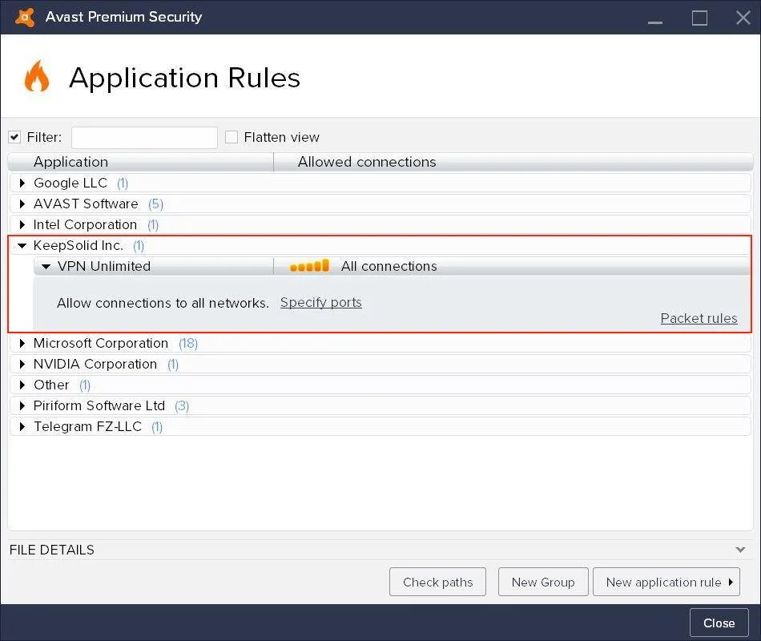Image resolution: width=761 pixels, height=641 pixels.
Task: Click the orange connection level bars
Action: click(309, 266)
